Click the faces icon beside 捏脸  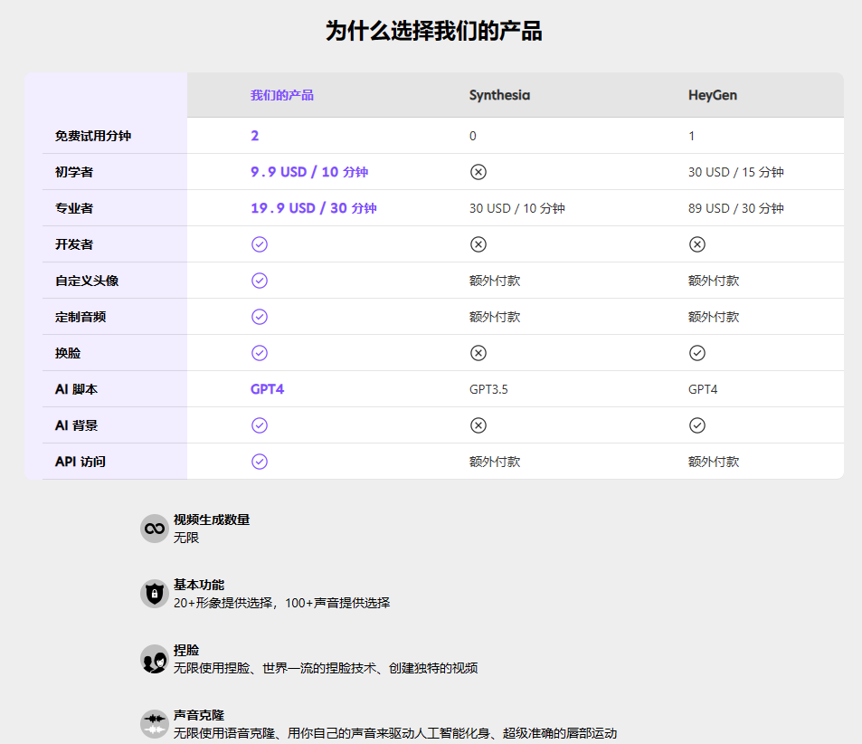155,659
